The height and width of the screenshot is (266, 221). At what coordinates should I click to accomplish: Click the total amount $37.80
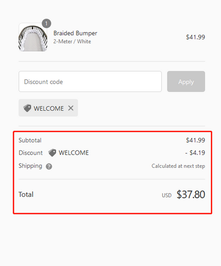[x=191, y=195]
